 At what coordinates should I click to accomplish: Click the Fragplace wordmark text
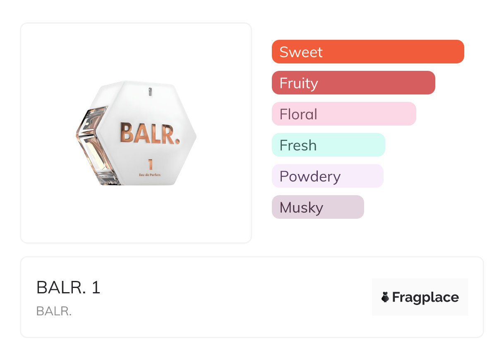[425, 297]
